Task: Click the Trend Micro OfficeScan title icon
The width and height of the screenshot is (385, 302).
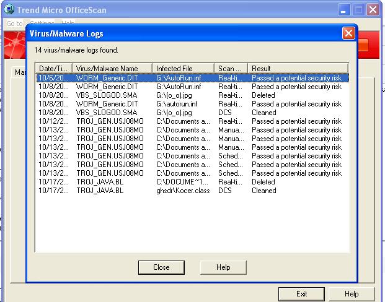Action: pos(9,9)
